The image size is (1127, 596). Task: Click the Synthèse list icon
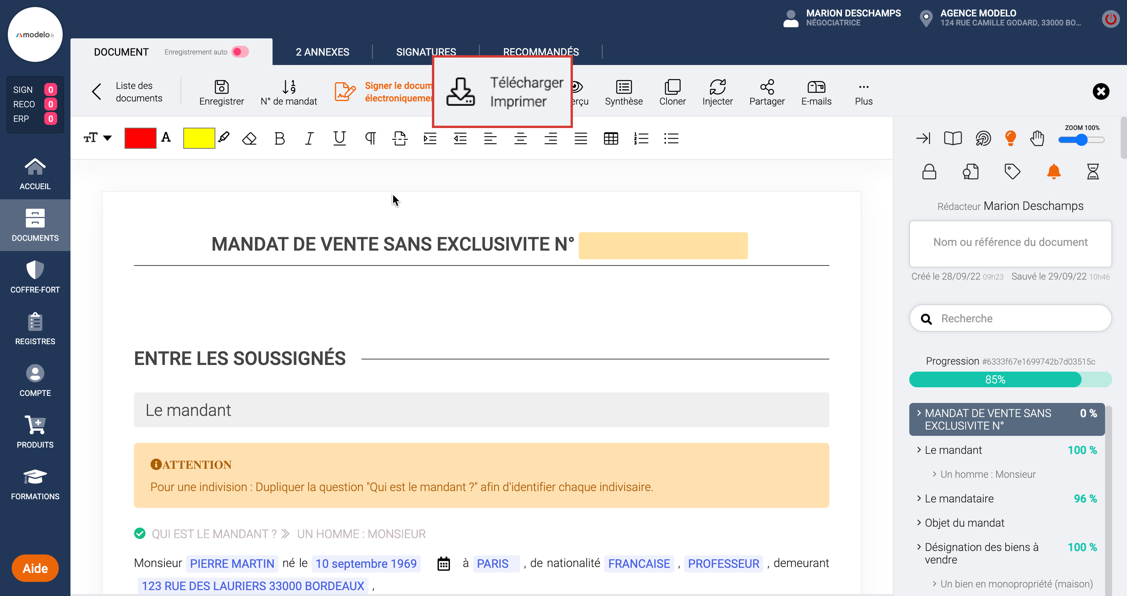(x=623, y=87)
